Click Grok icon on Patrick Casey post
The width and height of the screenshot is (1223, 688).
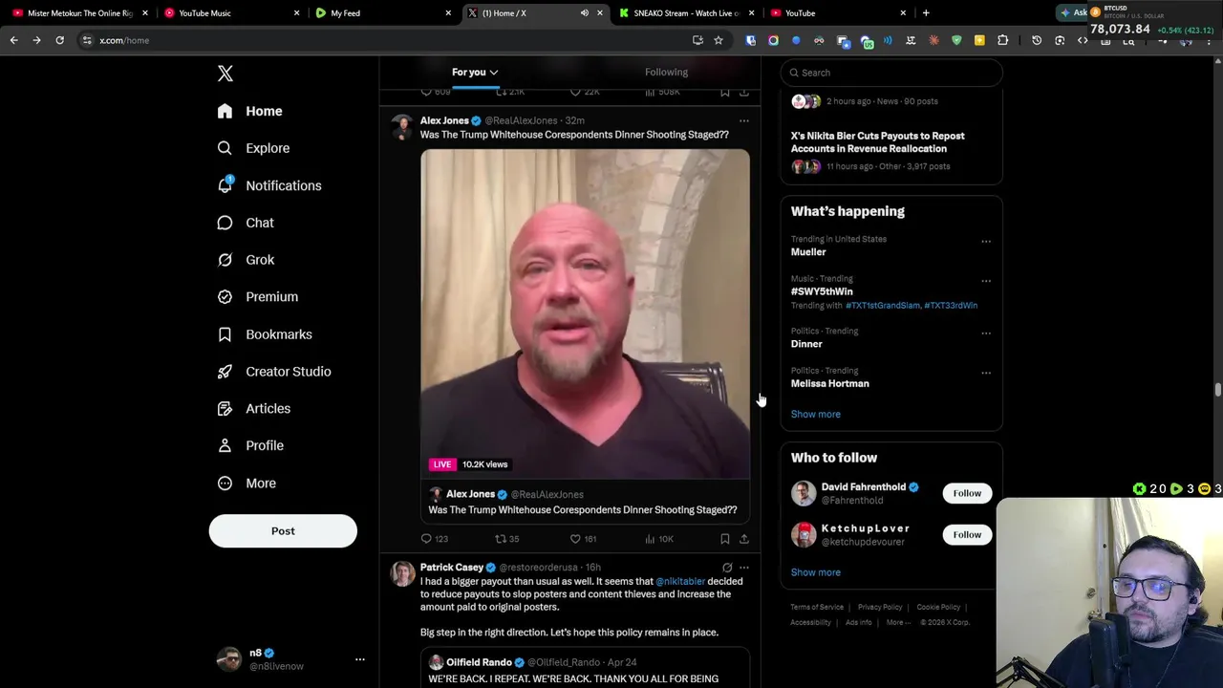click(x=727, y=568)
